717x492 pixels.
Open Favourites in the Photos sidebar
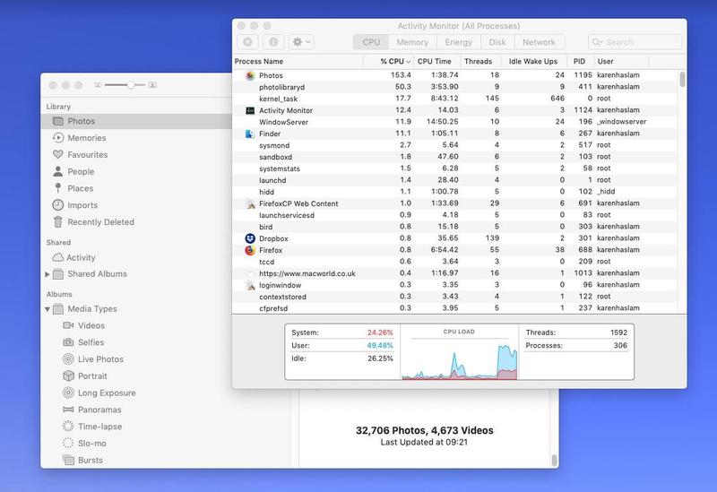point(87,155)
